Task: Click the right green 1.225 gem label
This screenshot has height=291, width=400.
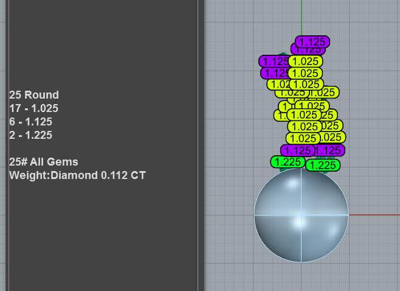Action: pos(323,165)
